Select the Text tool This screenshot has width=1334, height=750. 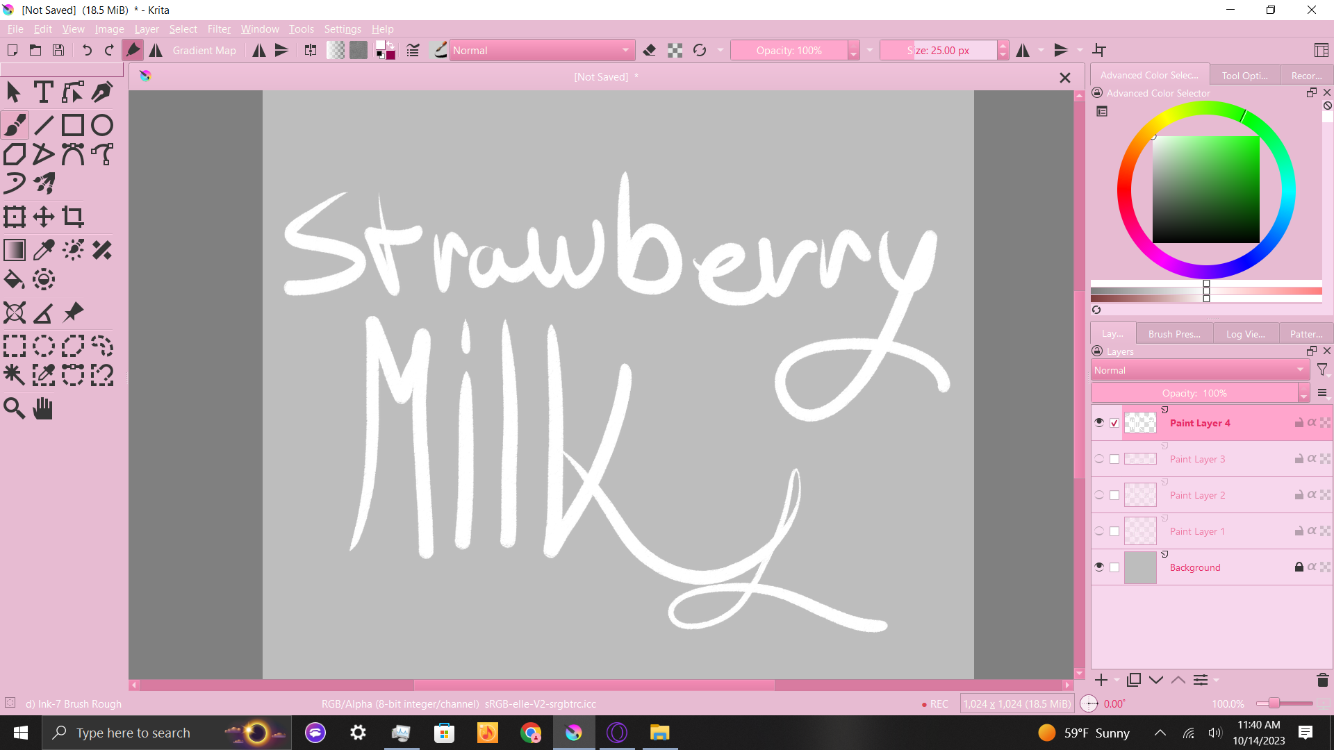[43, 92]
